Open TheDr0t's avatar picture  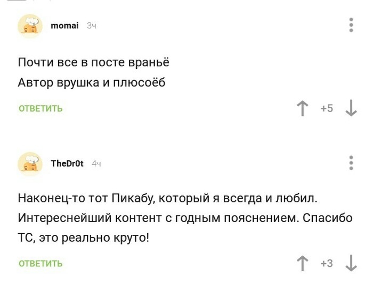(30, 163)
